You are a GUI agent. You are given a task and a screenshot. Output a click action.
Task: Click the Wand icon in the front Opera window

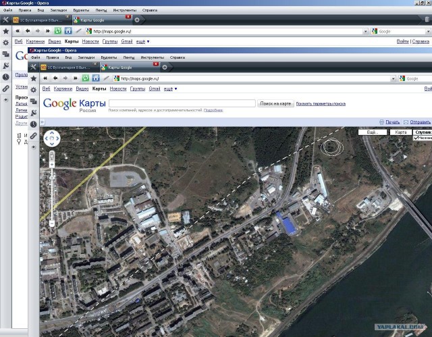106,78
